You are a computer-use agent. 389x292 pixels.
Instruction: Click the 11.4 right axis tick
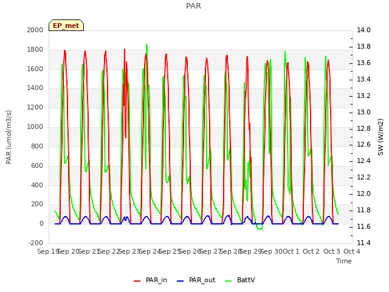[x=363, y=243]
